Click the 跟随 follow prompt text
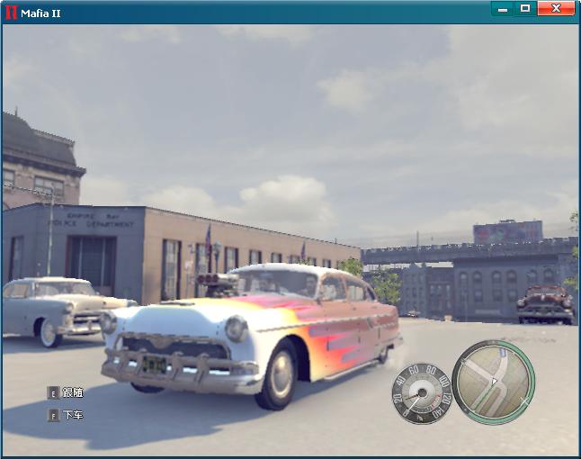Viewport: 581px width, 459px height. 73,392
